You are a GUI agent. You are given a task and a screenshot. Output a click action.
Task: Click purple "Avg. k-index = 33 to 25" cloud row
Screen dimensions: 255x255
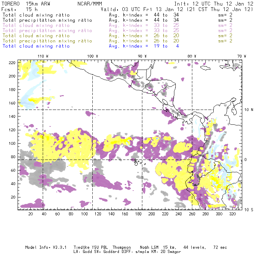point(144,25)
